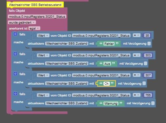Click the 'mache' label of the 307 block
The width and height of the screenshot is (166, 123).
pos(18,82)
